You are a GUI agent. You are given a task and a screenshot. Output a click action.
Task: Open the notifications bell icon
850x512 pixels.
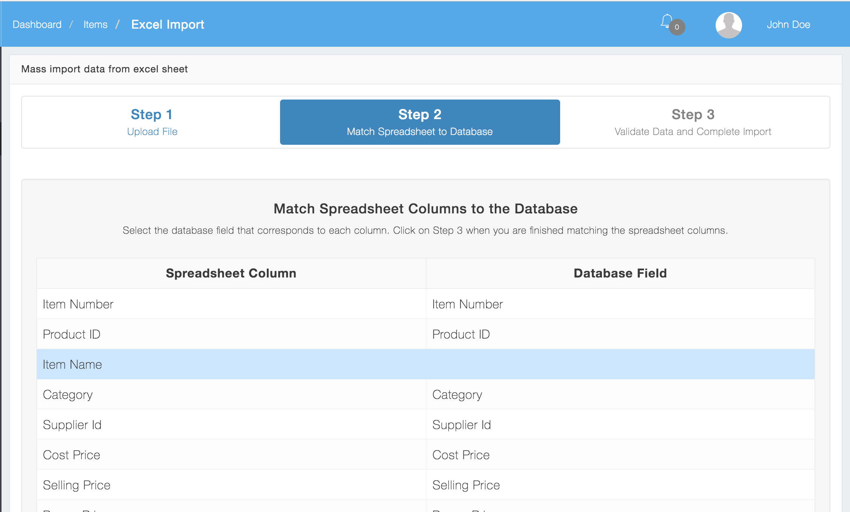coord(667,21)
